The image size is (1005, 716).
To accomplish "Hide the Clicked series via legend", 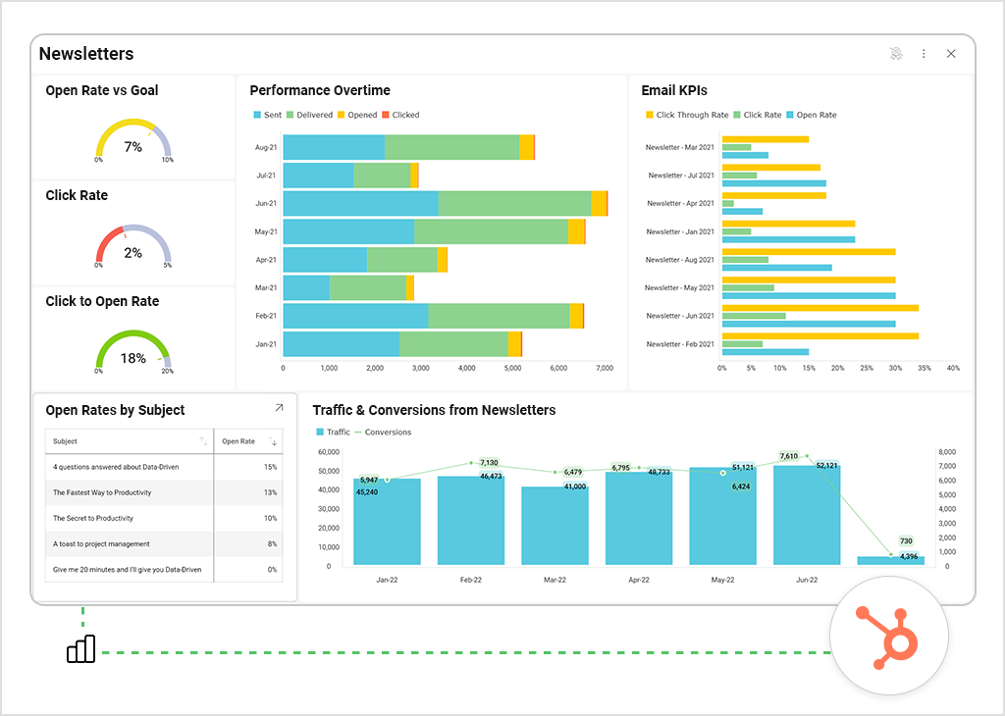I will pyautogui.click(x=399, y=115).
